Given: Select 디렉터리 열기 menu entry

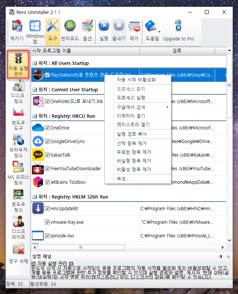Looking at the screenshot, I should coord(138,116).
